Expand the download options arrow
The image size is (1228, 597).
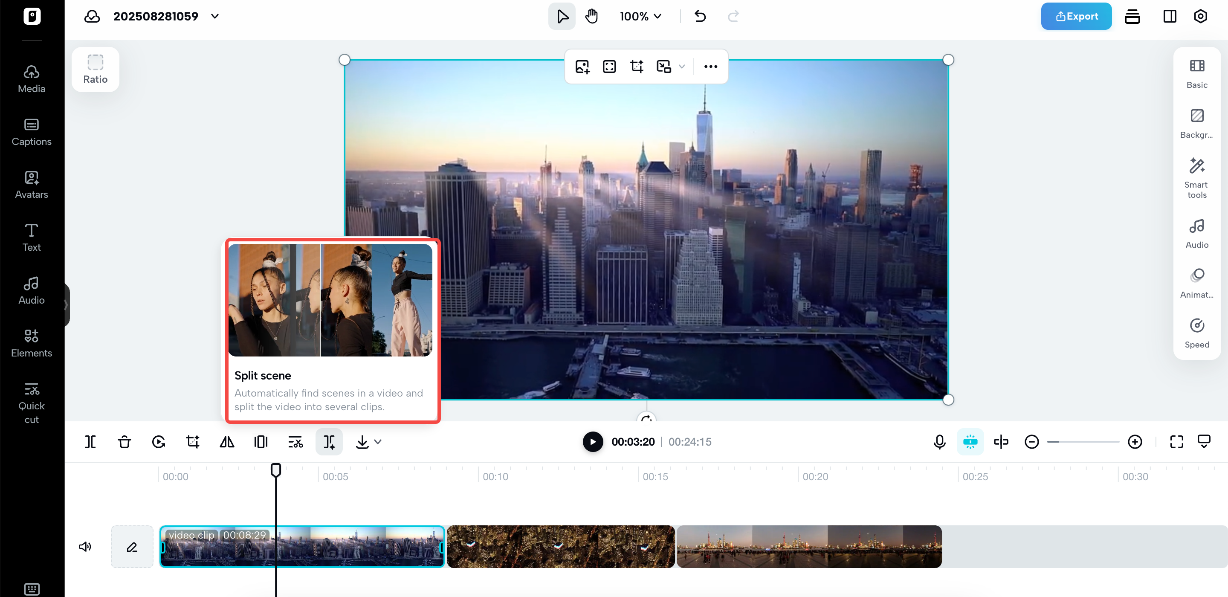click(x=378, y=441)
